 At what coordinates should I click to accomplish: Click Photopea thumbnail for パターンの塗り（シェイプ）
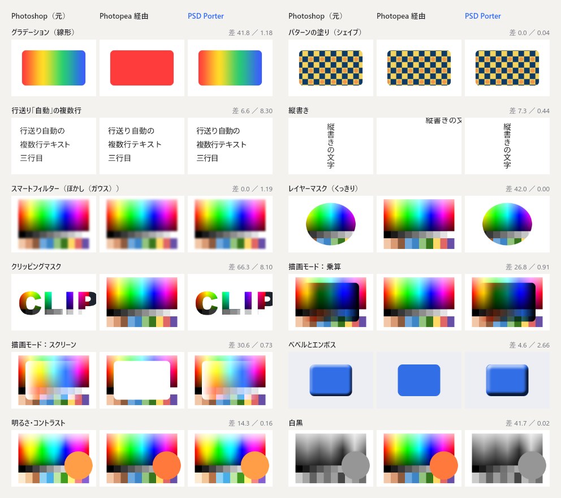click(x=419, y=68)
